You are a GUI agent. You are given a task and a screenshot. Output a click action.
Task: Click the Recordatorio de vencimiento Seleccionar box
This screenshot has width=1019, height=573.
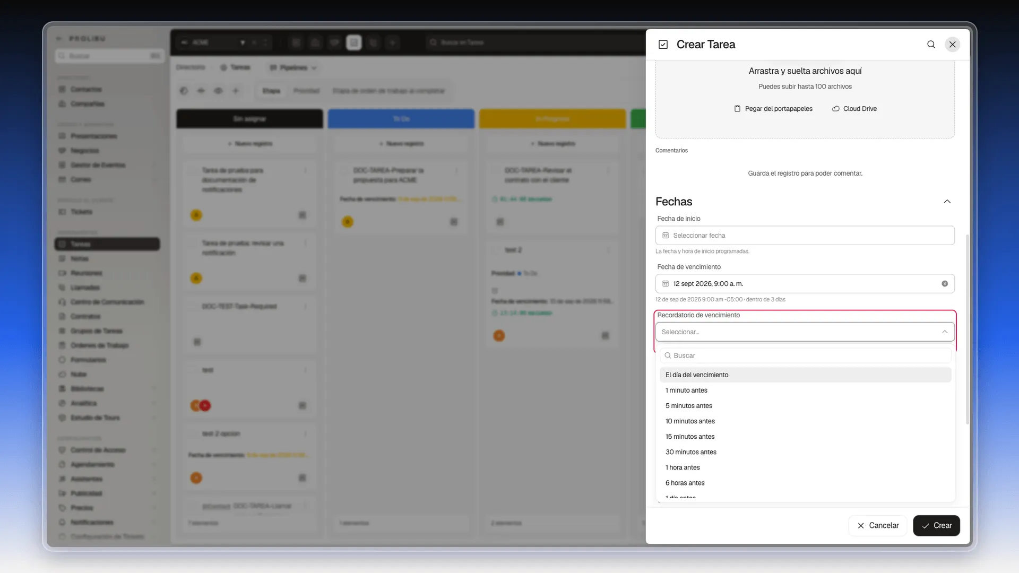(x=805, y=332)
